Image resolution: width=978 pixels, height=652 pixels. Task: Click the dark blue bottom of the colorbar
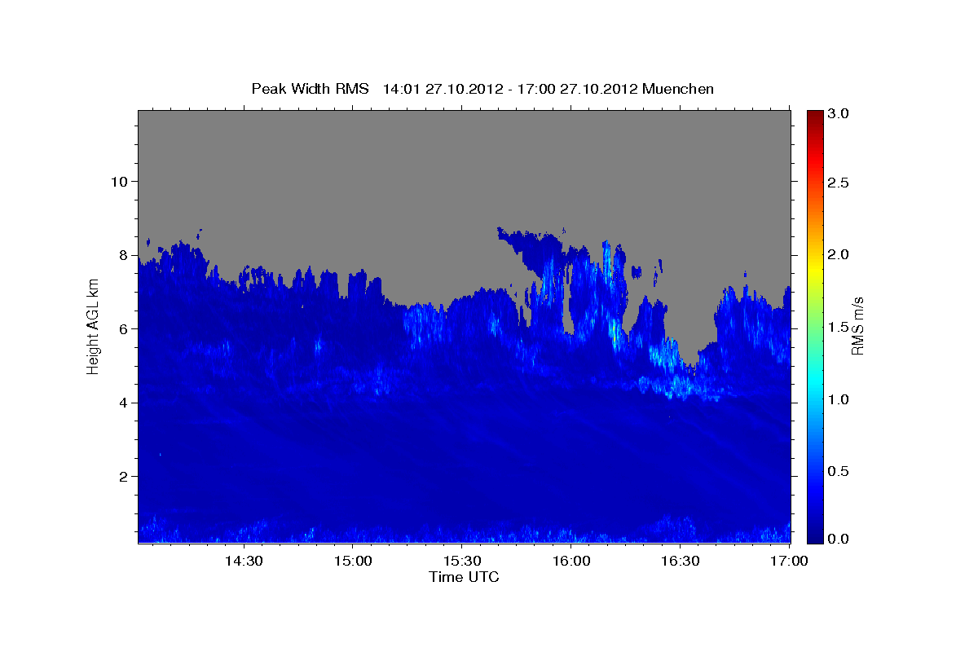tap(815, 536)
